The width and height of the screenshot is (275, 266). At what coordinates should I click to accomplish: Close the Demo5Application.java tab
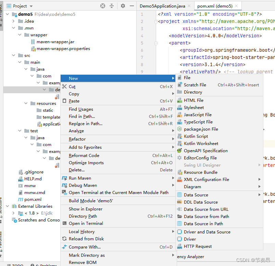tap(189, 6)
